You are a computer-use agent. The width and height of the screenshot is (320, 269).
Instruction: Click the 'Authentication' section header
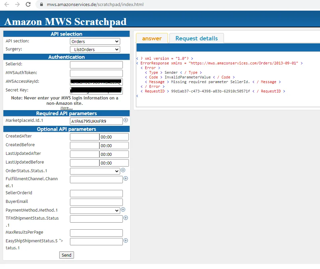coord(67,57)
